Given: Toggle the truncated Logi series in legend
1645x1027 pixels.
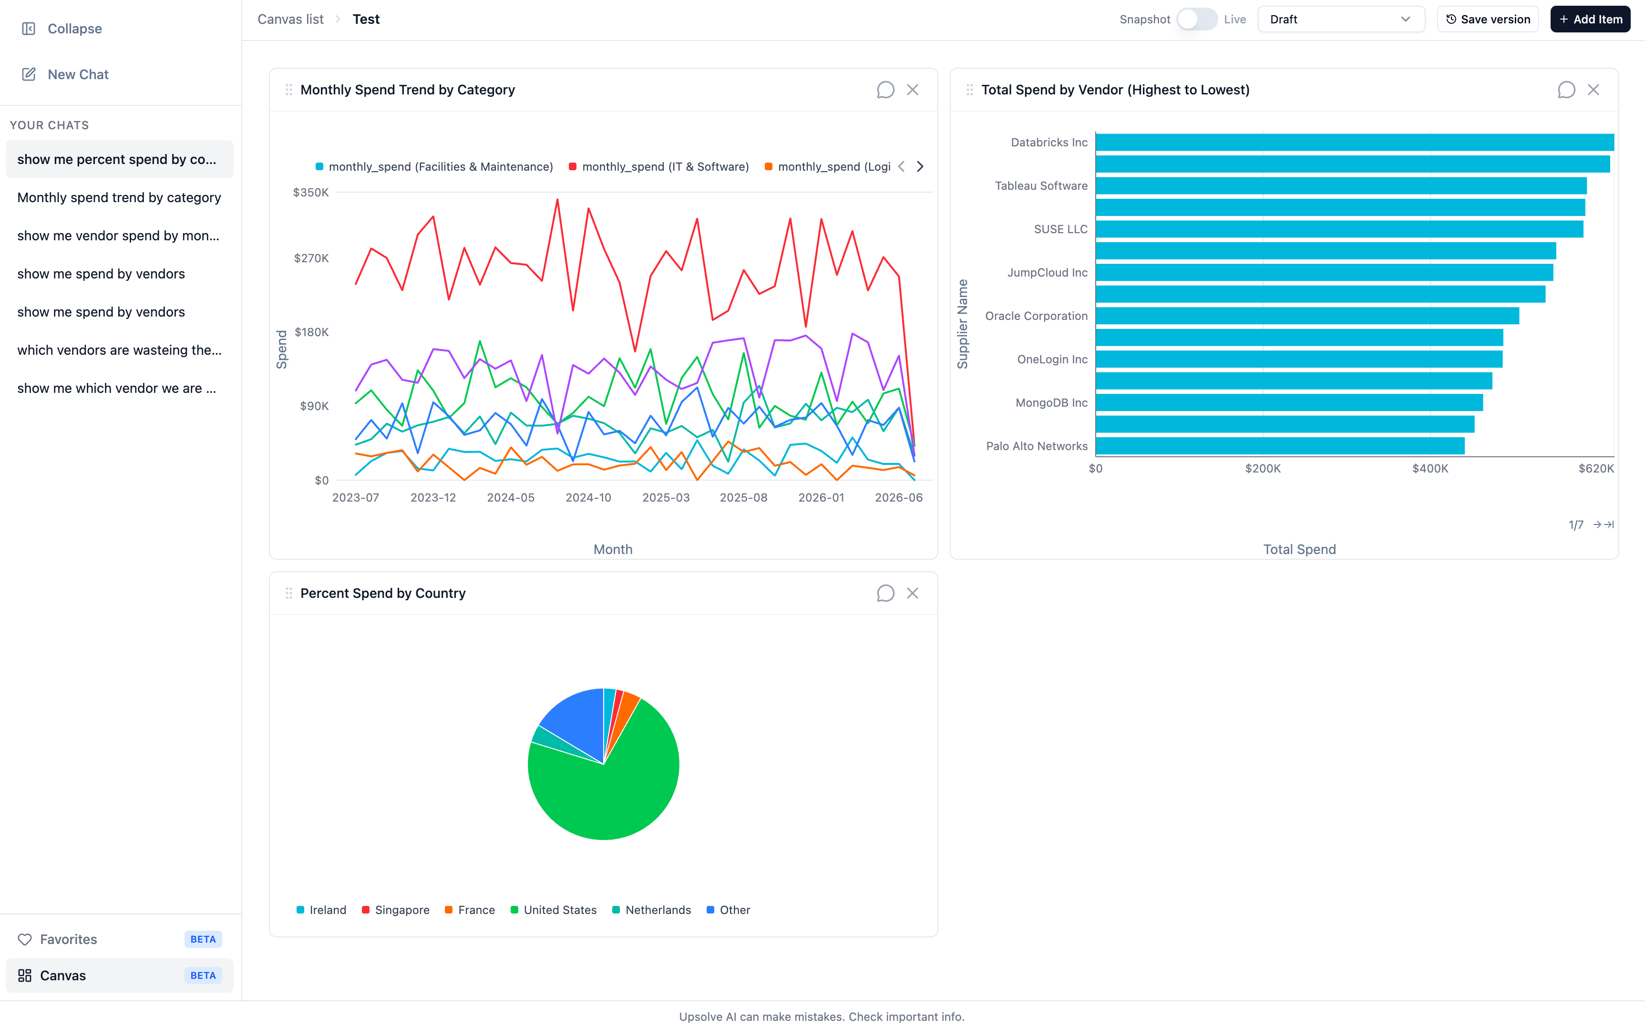Looking at the screenshot, I should coord(827,166).
